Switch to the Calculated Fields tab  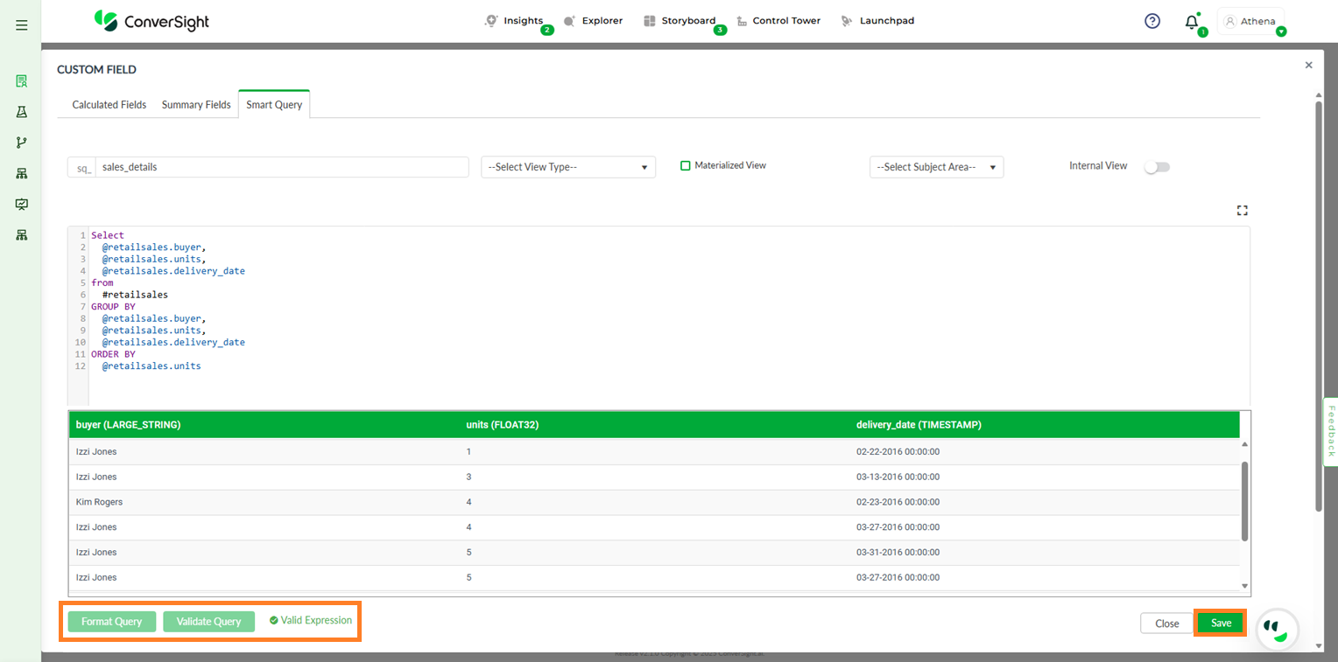tap(109, 105)
